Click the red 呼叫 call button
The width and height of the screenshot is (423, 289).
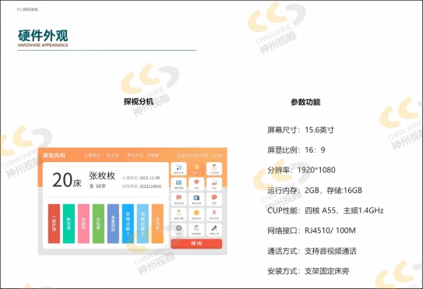click(196, 244)
